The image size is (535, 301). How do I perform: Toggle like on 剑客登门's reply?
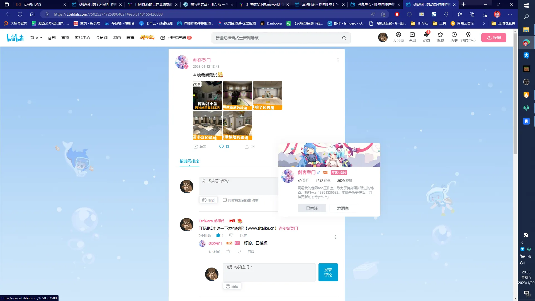pyautogui.click(x=228, y=251)
